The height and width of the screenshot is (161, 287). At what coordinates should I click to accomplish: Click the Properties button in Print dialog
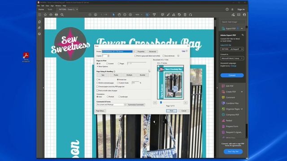141,52
